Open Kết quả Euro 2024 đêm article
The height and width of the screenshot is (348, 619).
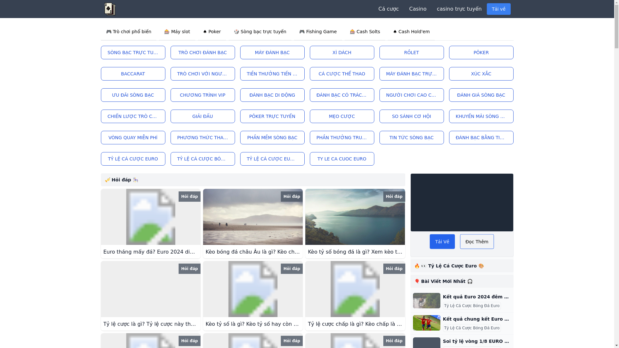point(476,297)
